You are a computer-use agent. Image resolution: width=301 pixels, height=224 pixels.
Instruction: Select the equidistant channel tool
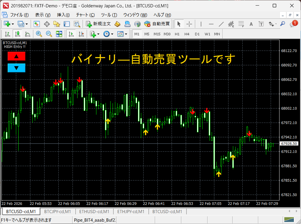coord(231,24)
